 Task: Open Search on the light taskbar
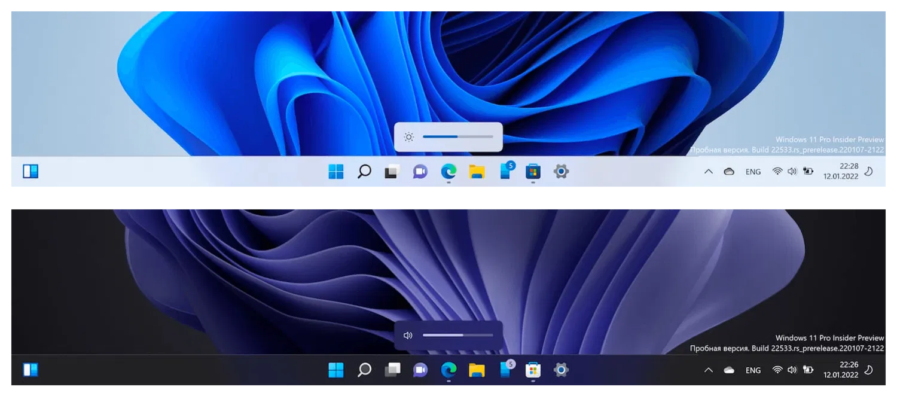click(x=364, y=172)
